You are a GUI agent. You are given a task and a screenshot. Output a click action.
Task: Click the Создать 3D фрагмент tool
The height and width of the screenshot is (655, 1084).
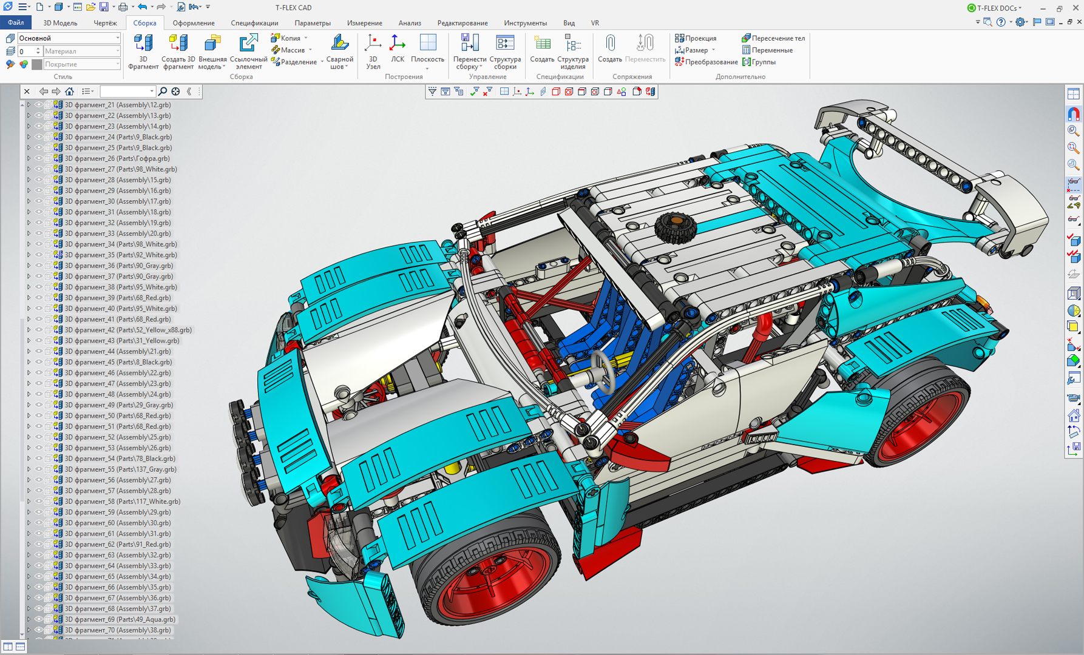[x=178, y=52]
